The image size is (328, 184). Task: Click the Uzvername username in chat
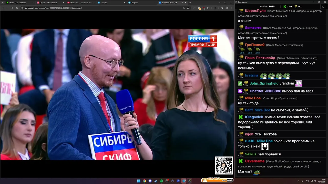tap(255, 161)
